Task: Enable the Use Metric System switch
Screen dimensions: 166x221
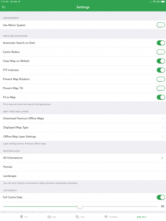Action: [x=161, y=25]
